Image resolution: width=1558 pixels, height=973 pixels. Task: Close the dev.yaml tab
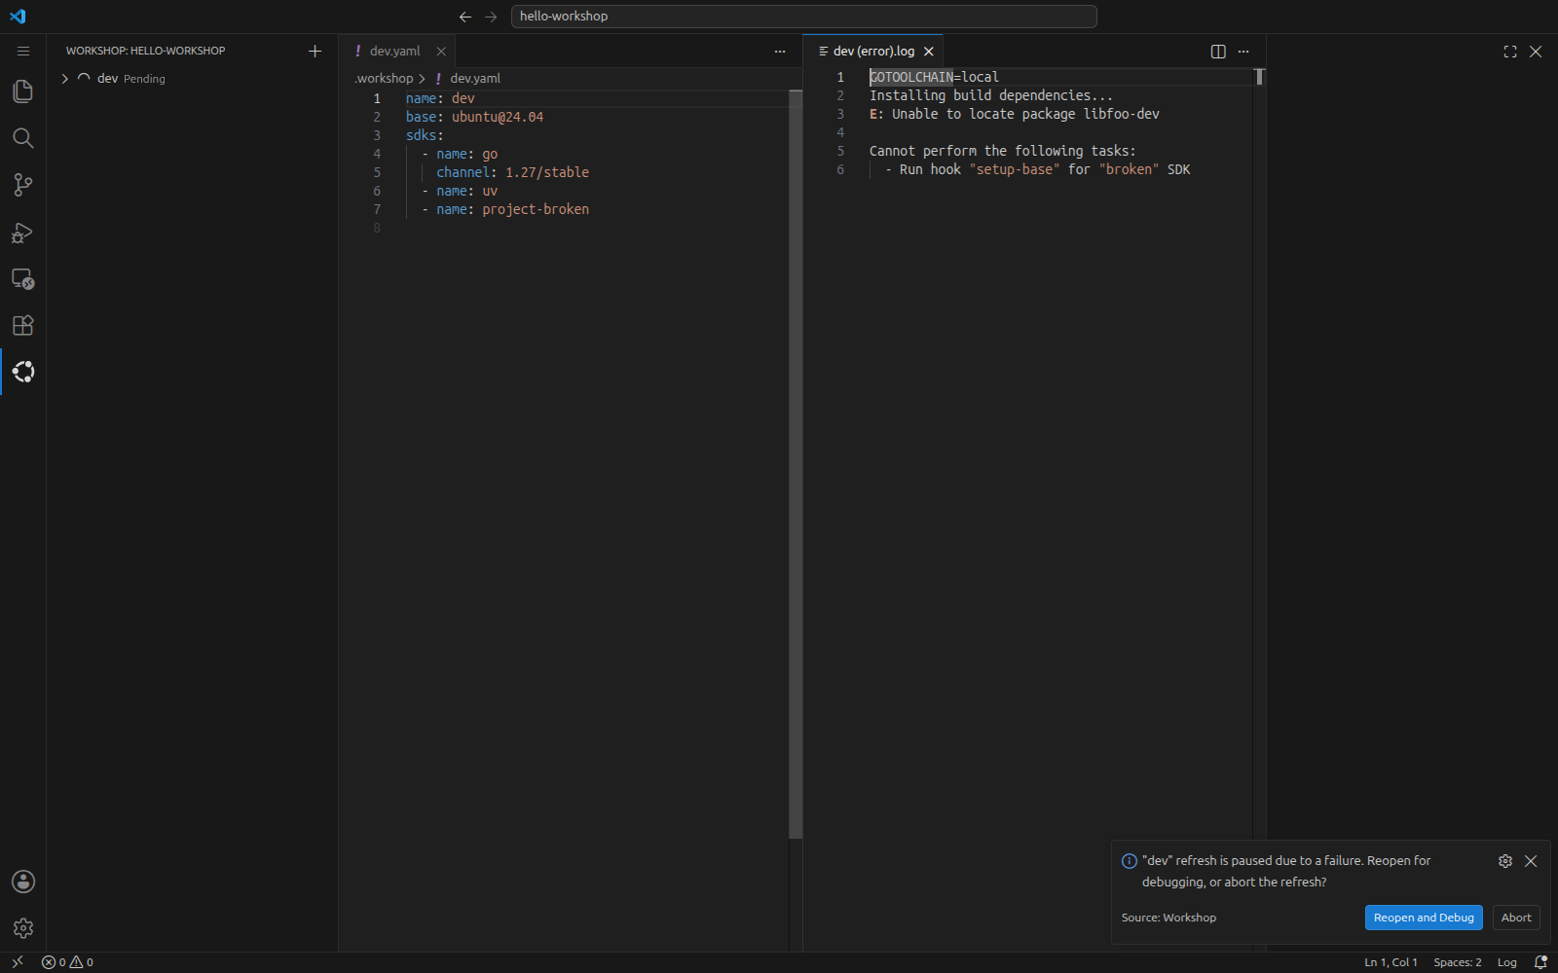[441, 52]
